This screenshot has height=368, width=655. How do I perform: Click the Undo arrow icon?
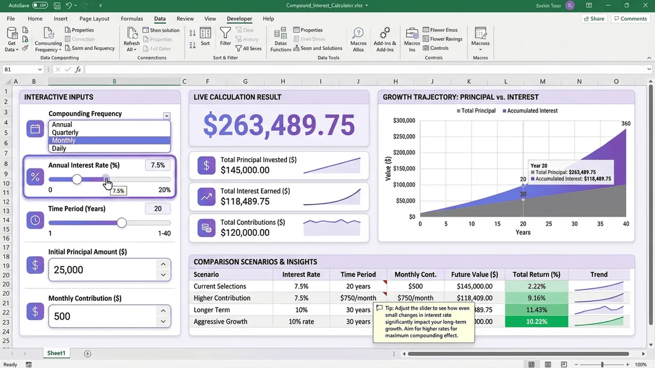pos(69,5)
